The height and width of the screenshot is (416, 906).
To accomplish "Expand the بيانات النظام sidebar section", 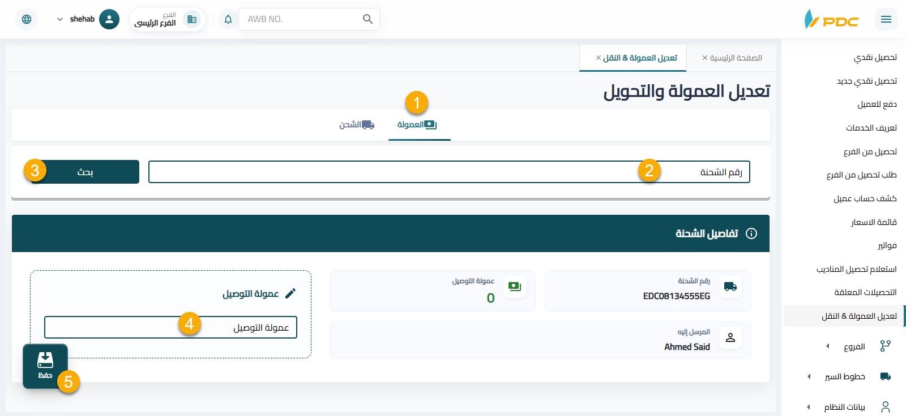I will [809, 407].
